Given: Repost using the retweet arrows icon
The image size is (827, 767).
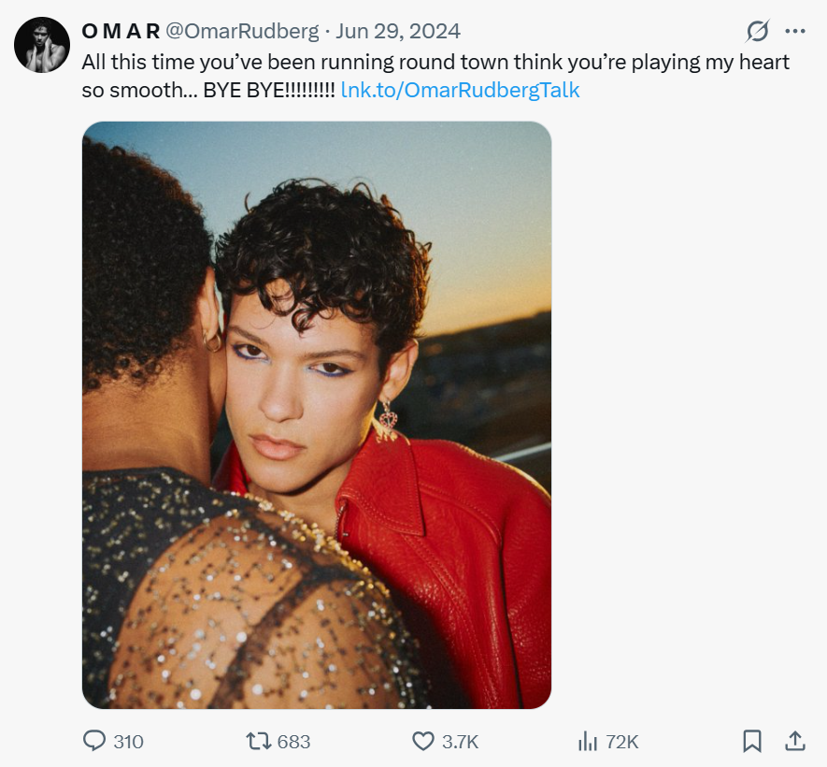Looking at the screenshot, I should pos(256,741).
